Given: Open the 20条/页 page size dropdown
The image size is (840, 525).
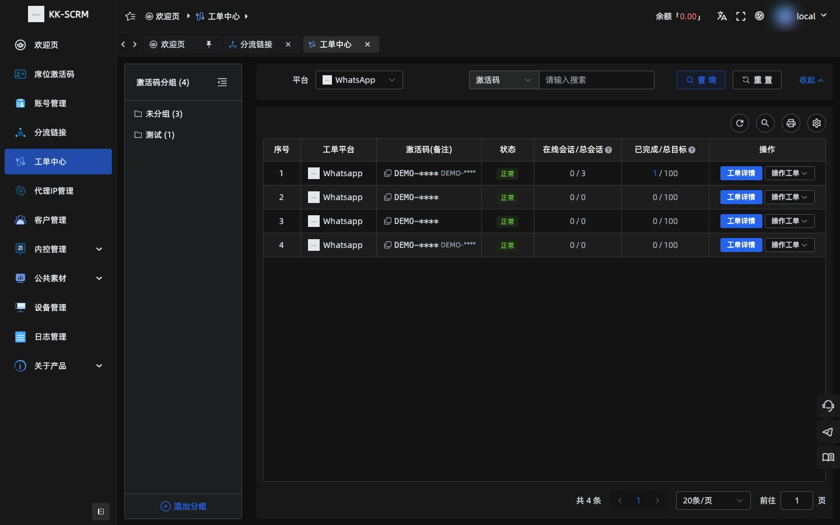Looking at the screenshot, I should point(713,501).
